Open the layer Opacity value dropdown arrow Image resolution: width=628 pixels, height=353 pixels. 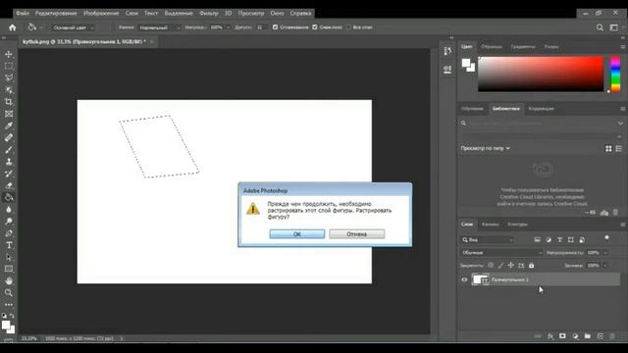click(x=605, y=253)
